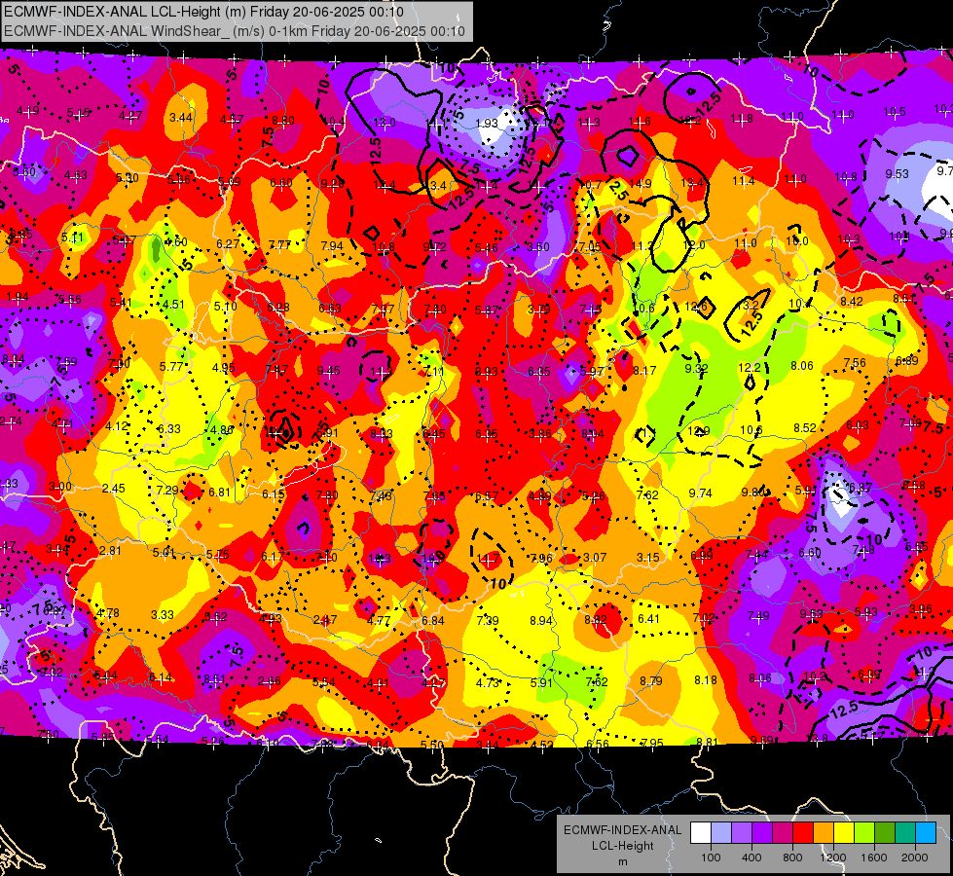Click the legend label 1600
Screen dimensions: 953x876
[x=874, y=858]
